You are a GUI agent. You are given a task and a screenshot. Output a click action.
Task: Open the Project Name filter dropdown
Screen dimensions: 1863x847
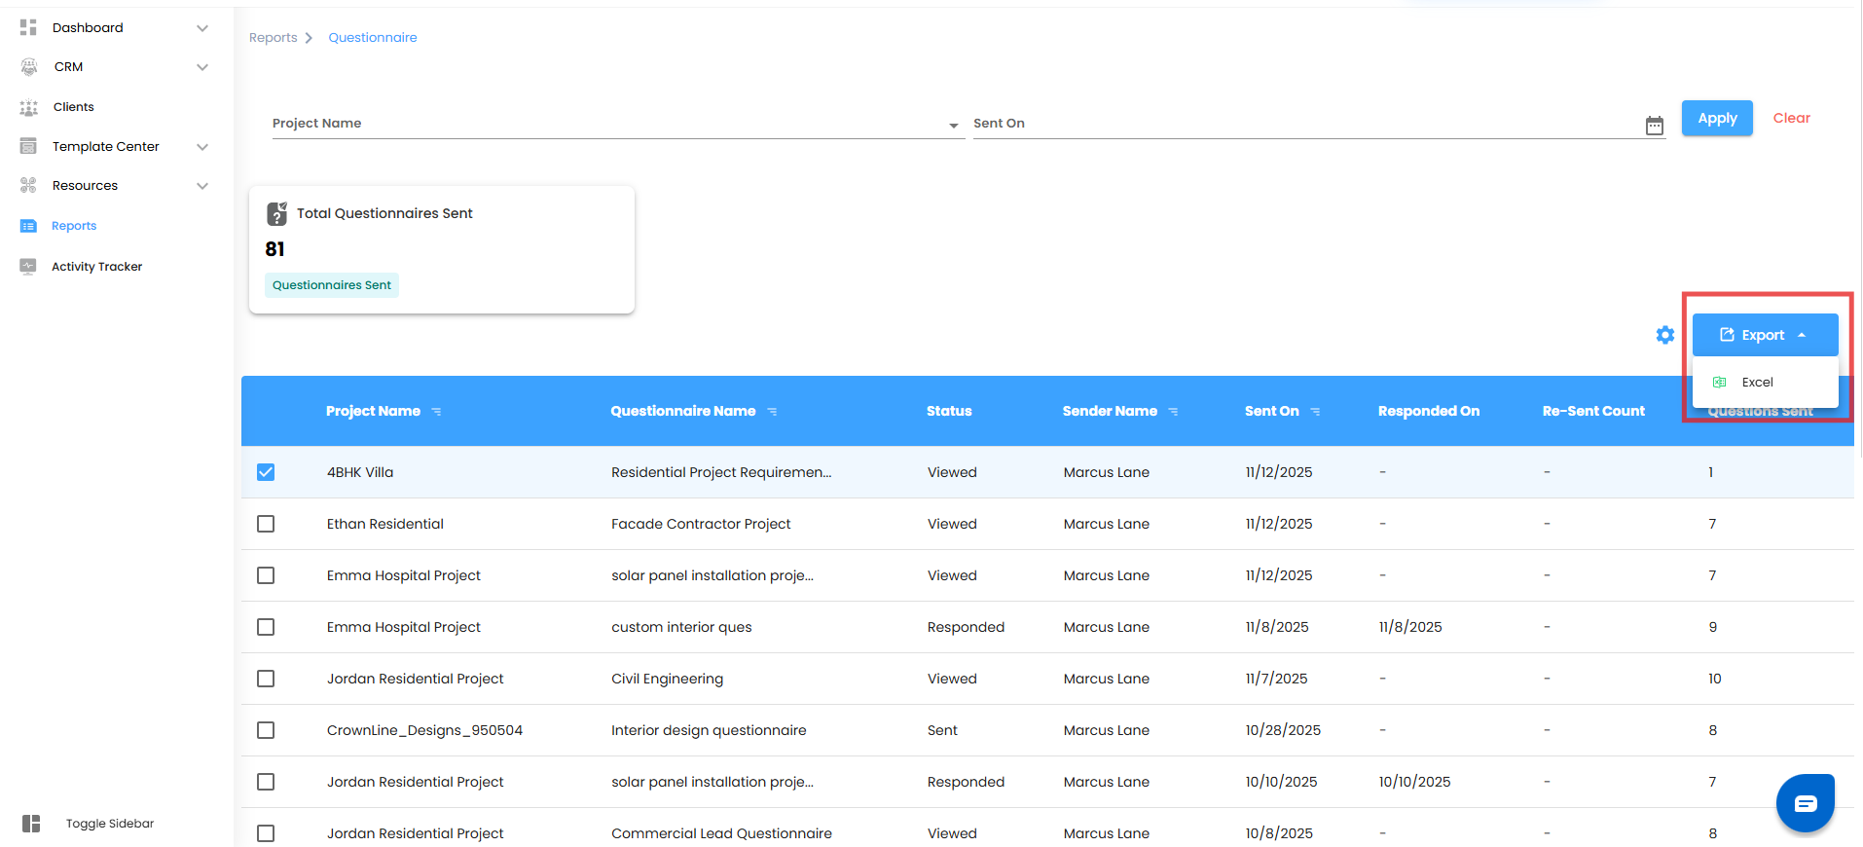coord(618,124)
